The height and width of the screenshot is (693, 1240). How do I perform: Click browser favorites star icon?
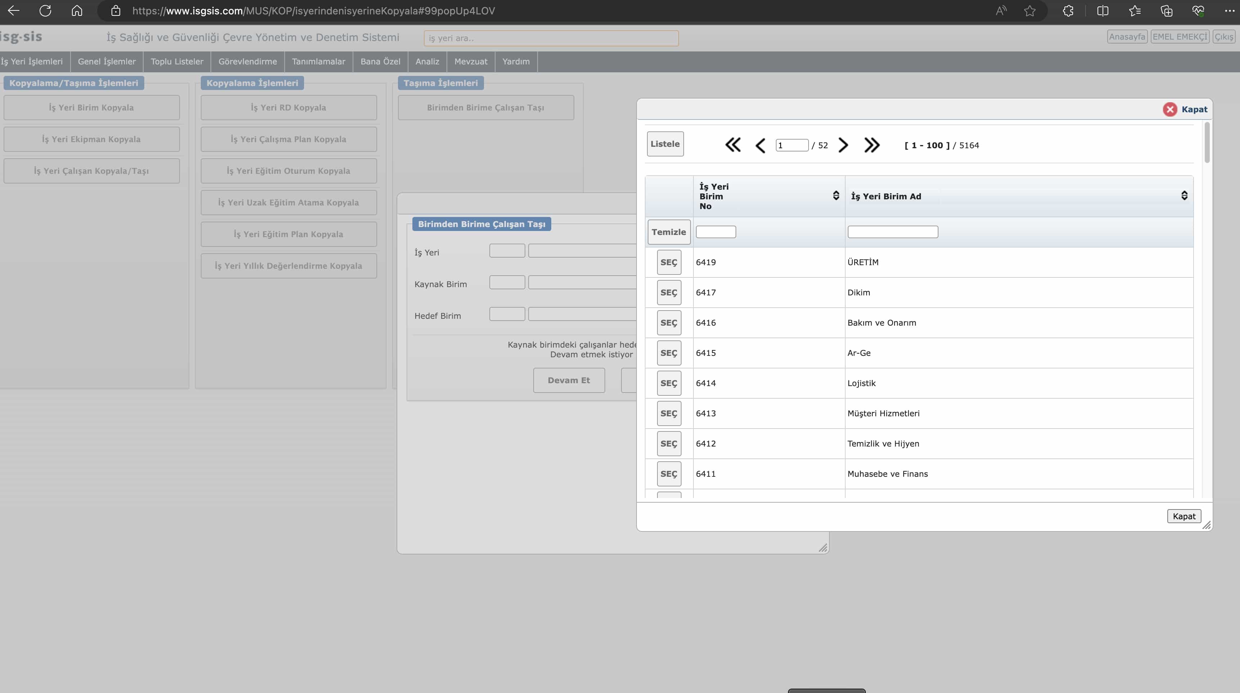point(1029,11)
